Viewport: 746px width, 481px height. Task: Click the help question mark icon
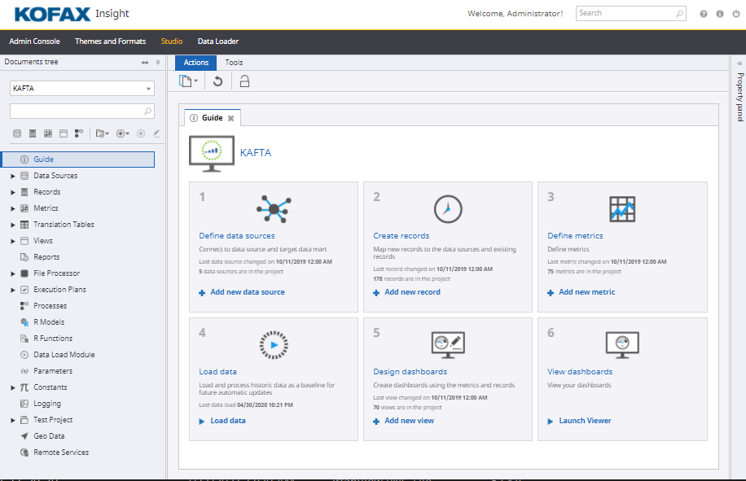tap(704, 14)
